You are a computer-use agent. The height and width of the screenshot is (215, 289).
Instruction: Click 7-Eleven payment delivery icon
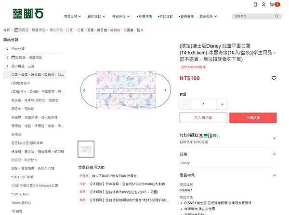[210, 135]
